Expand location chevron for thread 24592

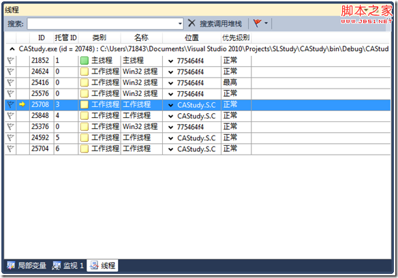pos(171,138)
